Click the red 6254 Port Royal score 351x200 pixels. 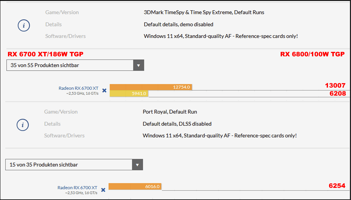(337, 186)
